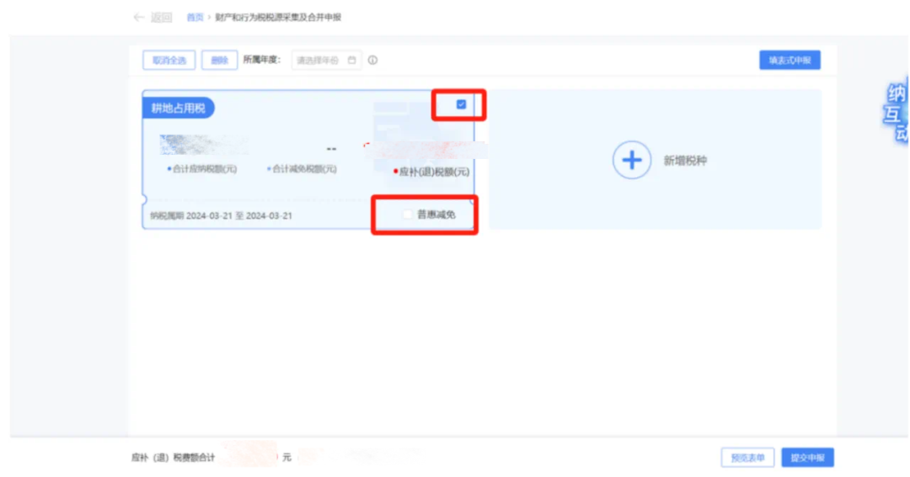Uncheck the 耕地占用税 card selection checkbox
910x477 pixels.
pyautogui.click(x=461, y=104)
